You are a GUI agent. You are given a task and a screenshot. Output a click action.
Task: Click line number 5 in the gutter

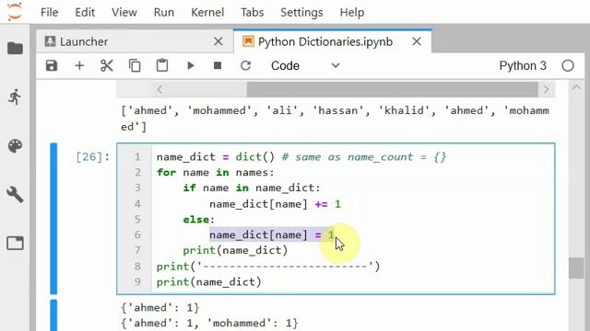pos(137,219)
